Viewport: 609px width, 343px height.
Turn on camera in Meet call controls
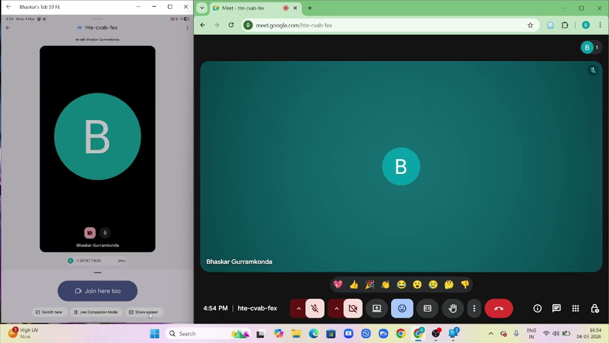point(353,308)
